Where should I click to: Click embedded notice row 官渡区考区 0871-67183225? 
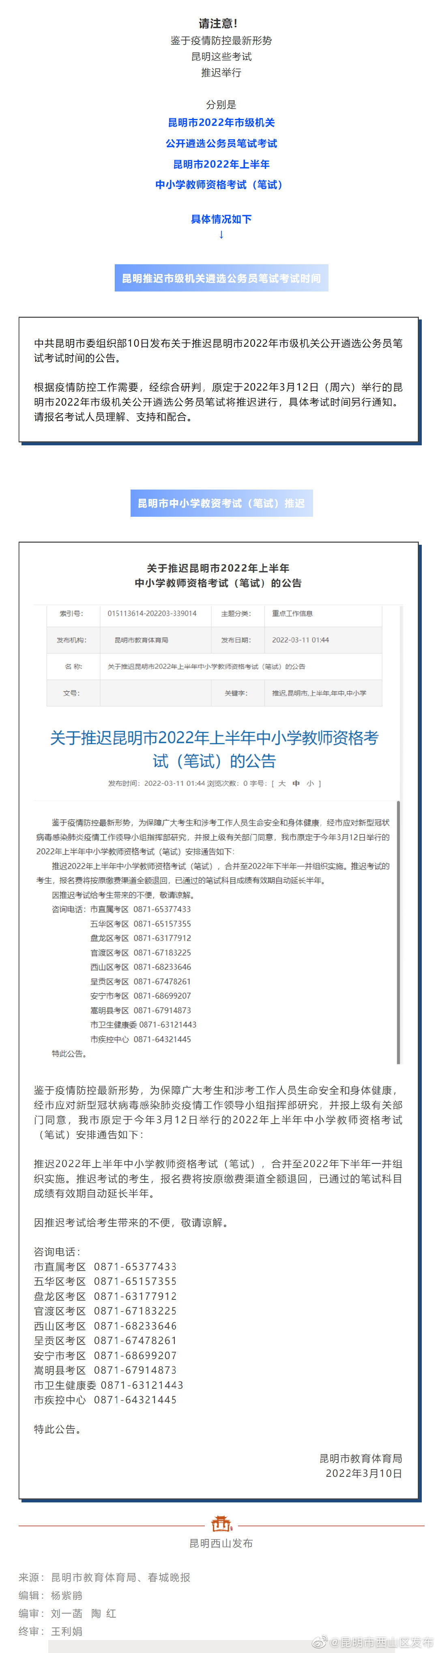pyautogui.click(x=140, y=953)
